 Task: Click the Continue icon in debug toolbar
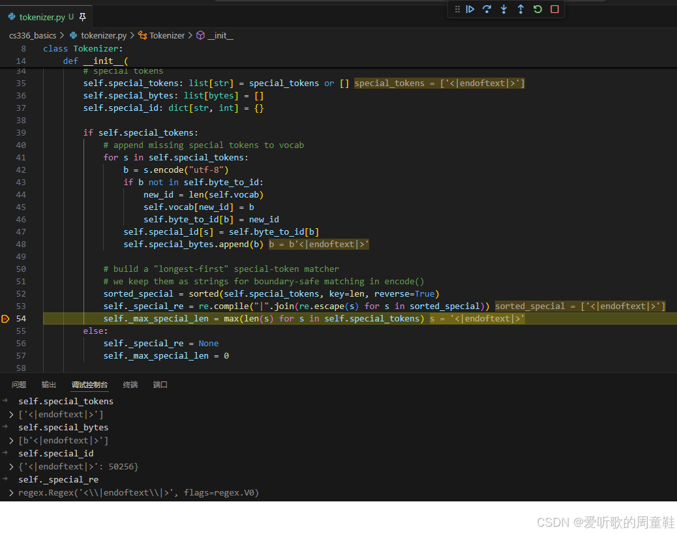pyautogui.click(x=470, y=9)
